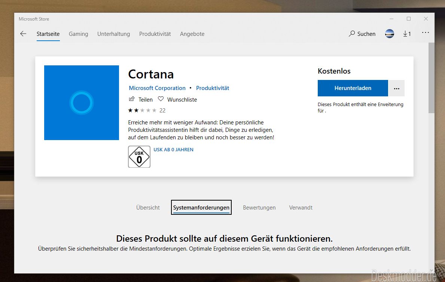The image size is (445, 282).
Task: Share the Cortana app via Teilen
Action: click(141, 99)
